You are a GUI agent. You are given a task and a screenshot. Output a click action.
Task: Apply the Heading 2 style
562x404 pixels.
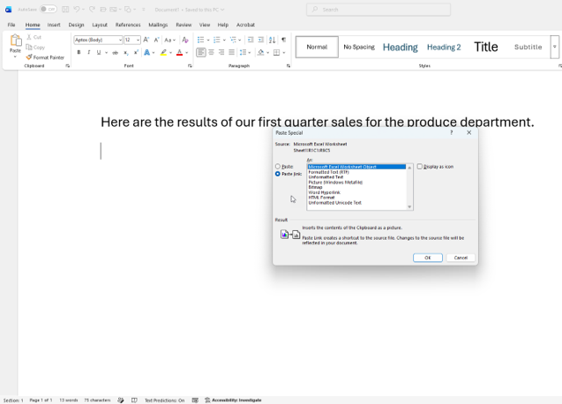(444, 47)
